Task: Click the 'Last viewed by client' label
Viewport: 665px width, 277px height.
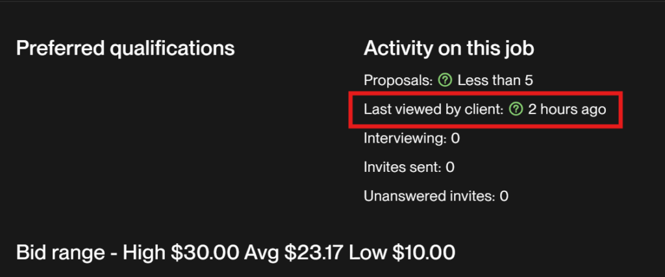Action: point(434,109)
